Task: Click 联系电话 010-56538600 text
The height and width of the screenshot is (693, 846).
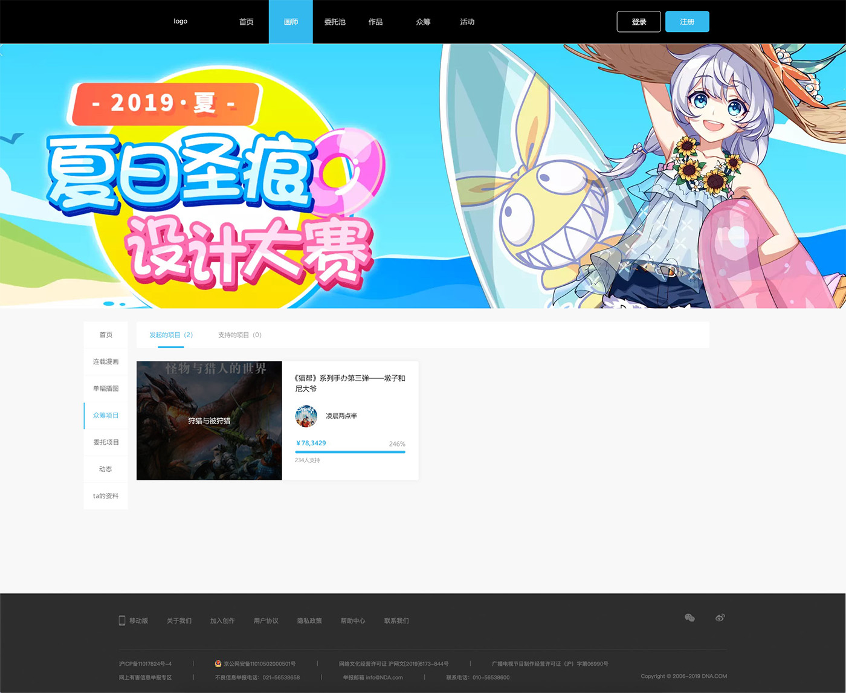Action: [x=478, y=677]
